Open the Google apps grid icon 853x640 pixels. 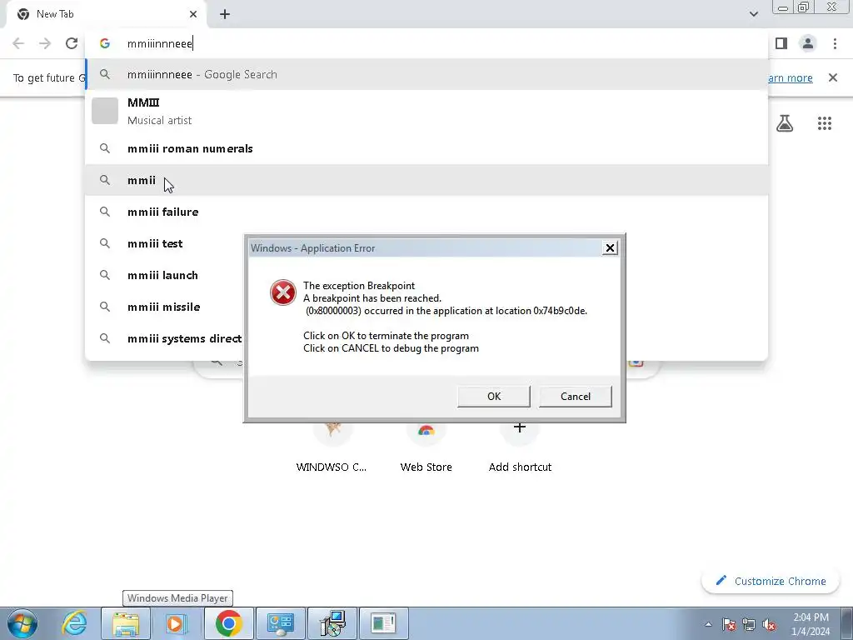pos(825,123)
